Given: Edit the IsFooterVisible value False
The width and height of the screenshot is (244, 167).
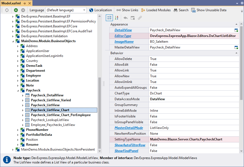Looking at the screenshot, I should pos(194,116).
